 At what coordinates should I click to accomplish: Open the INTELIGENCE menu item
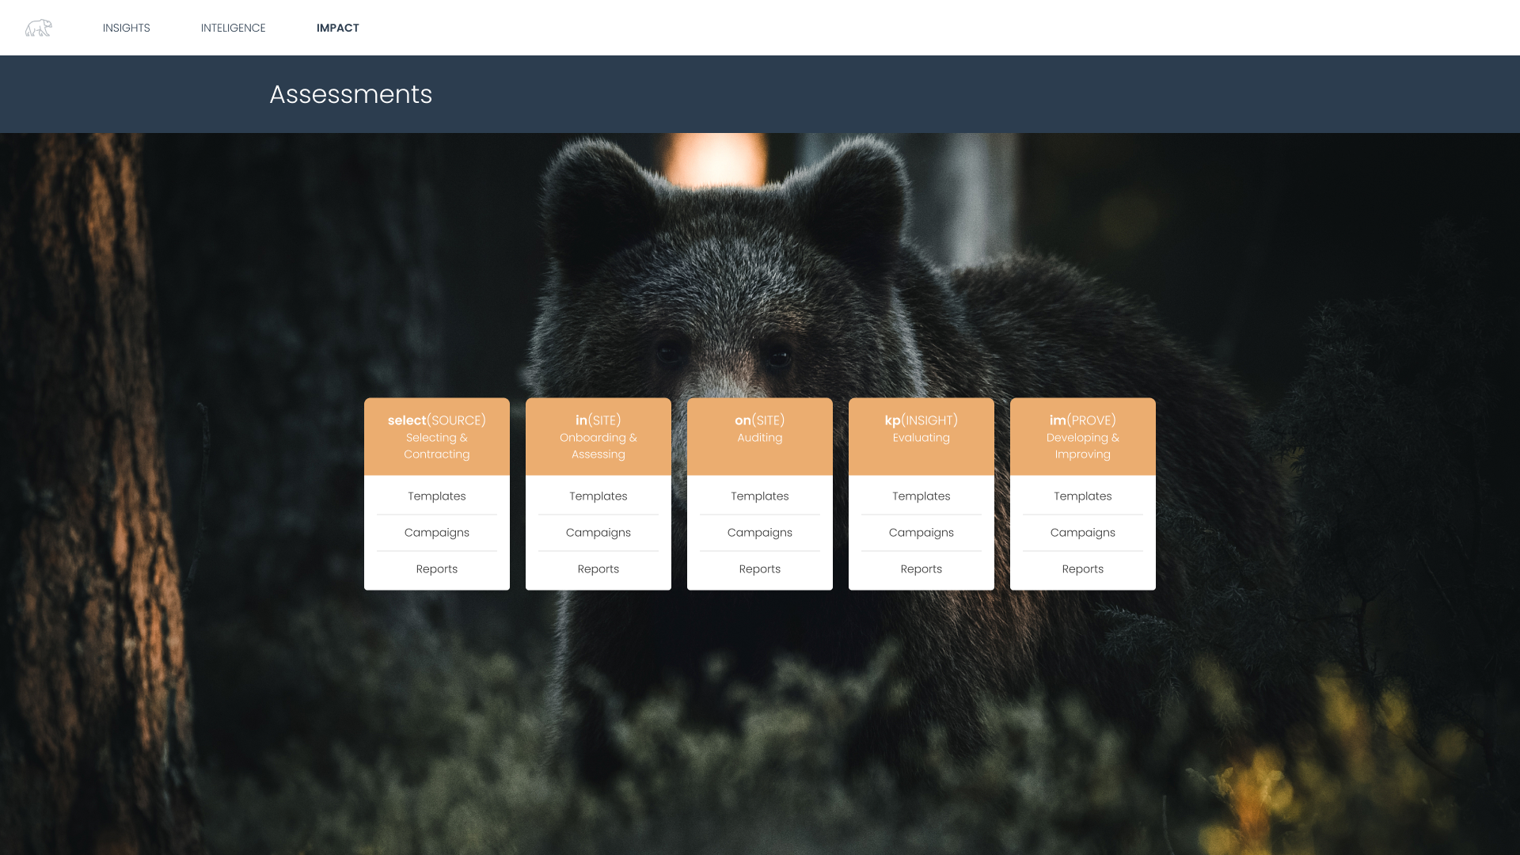point(233,28)
